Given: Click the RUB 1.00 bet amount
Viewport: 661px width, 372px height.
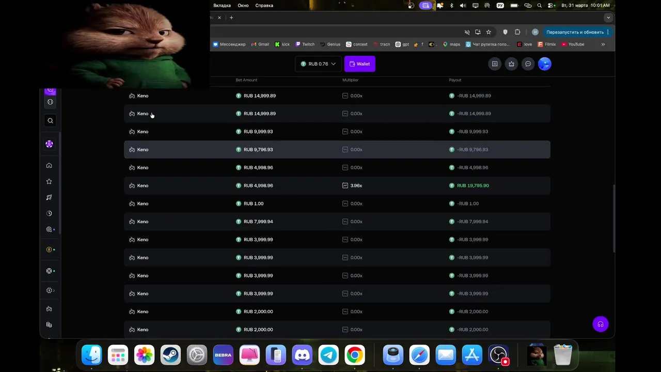Looking at the screenshot, I should (x=250, y=204).
